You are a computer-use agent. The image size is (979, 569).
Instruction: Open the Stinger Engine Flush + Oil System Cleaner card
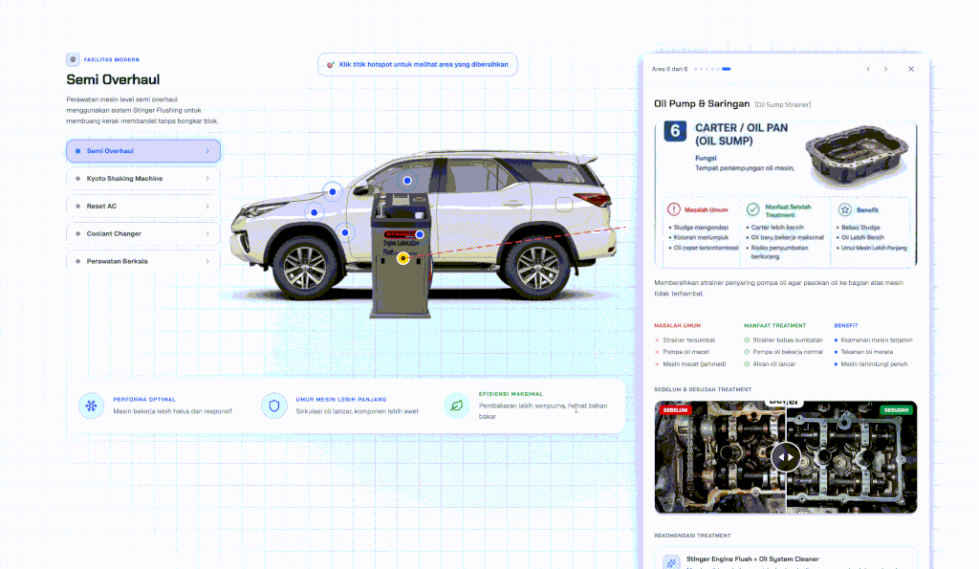[786, 559]
